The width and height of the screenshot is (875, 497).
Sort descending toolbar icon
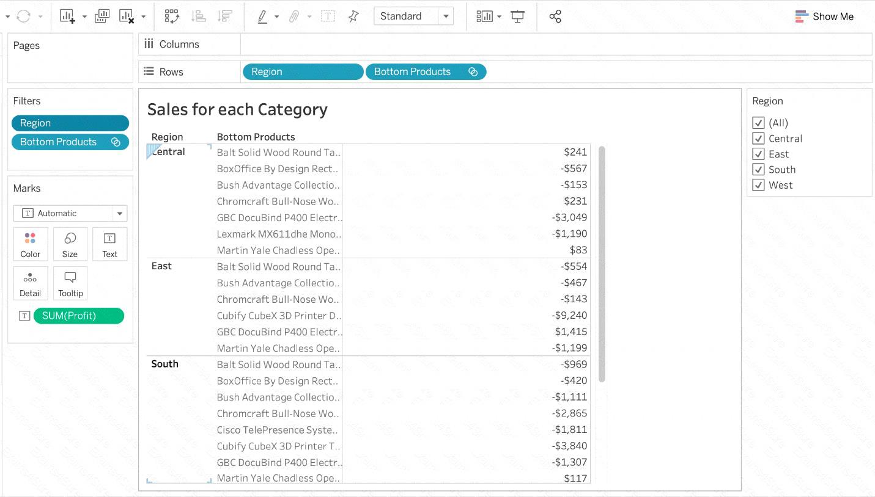[225, 16]
